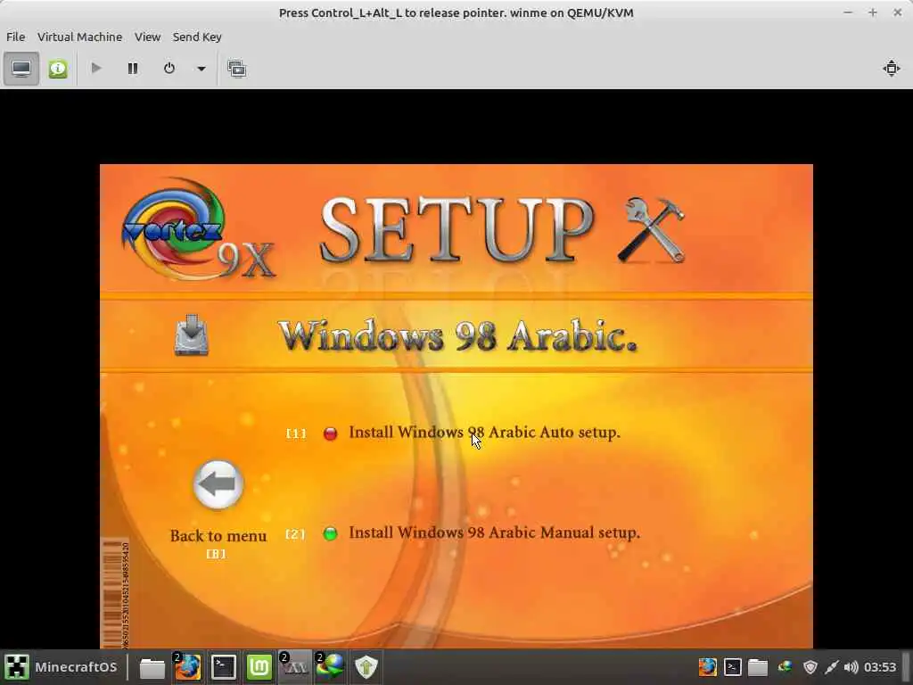Click the [B] shortcut marker

click(216, 554)
